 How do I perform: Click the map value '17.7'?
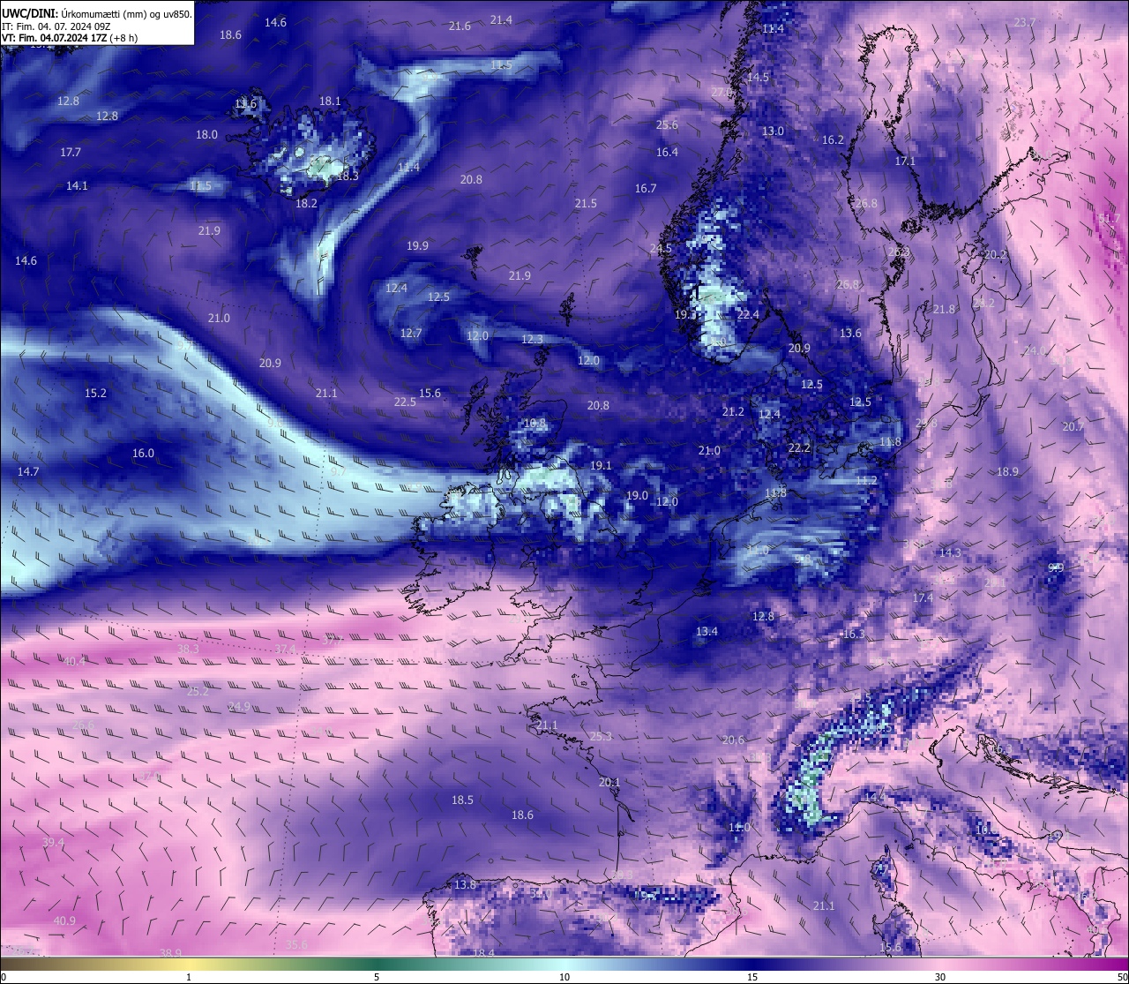[x=71, y=152]
